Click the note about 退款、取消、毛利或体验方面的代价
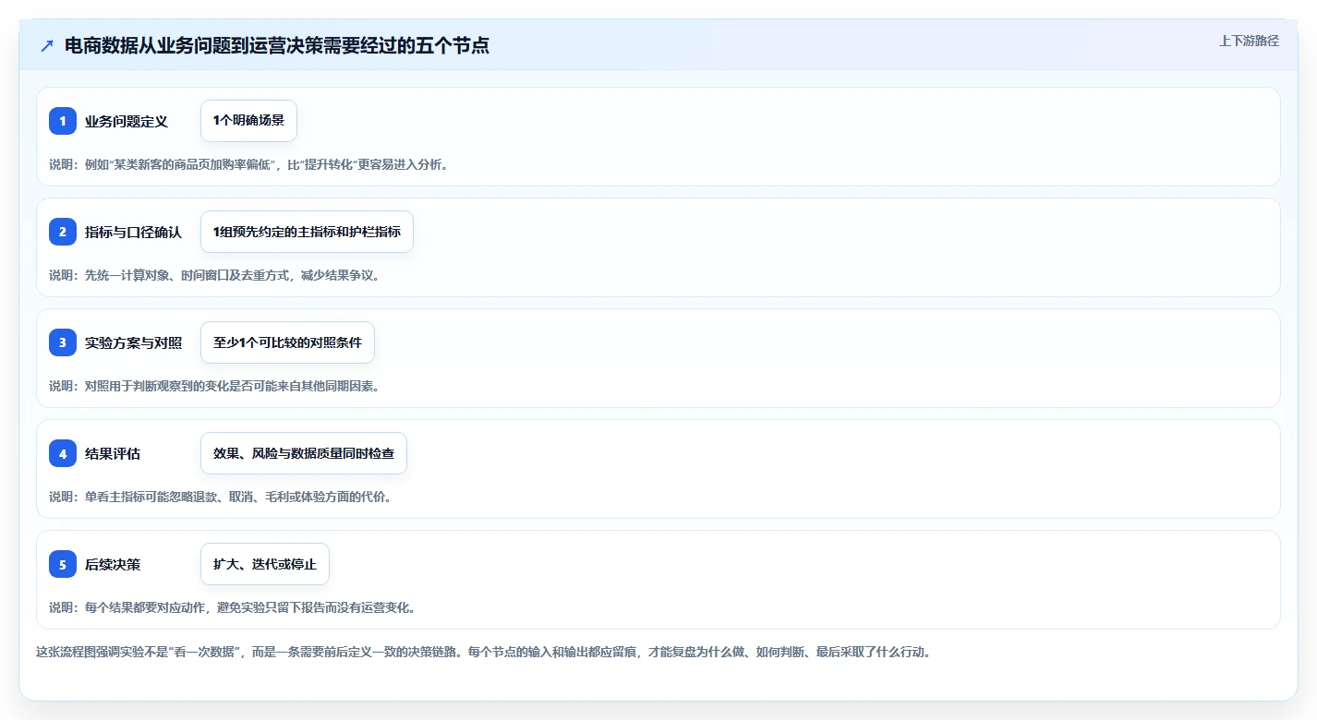1317x720 pixels. pos(221,497)
